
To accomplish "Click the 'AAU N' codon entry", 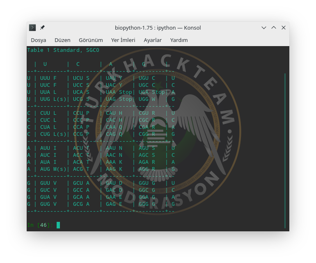I will pos(114,148).
